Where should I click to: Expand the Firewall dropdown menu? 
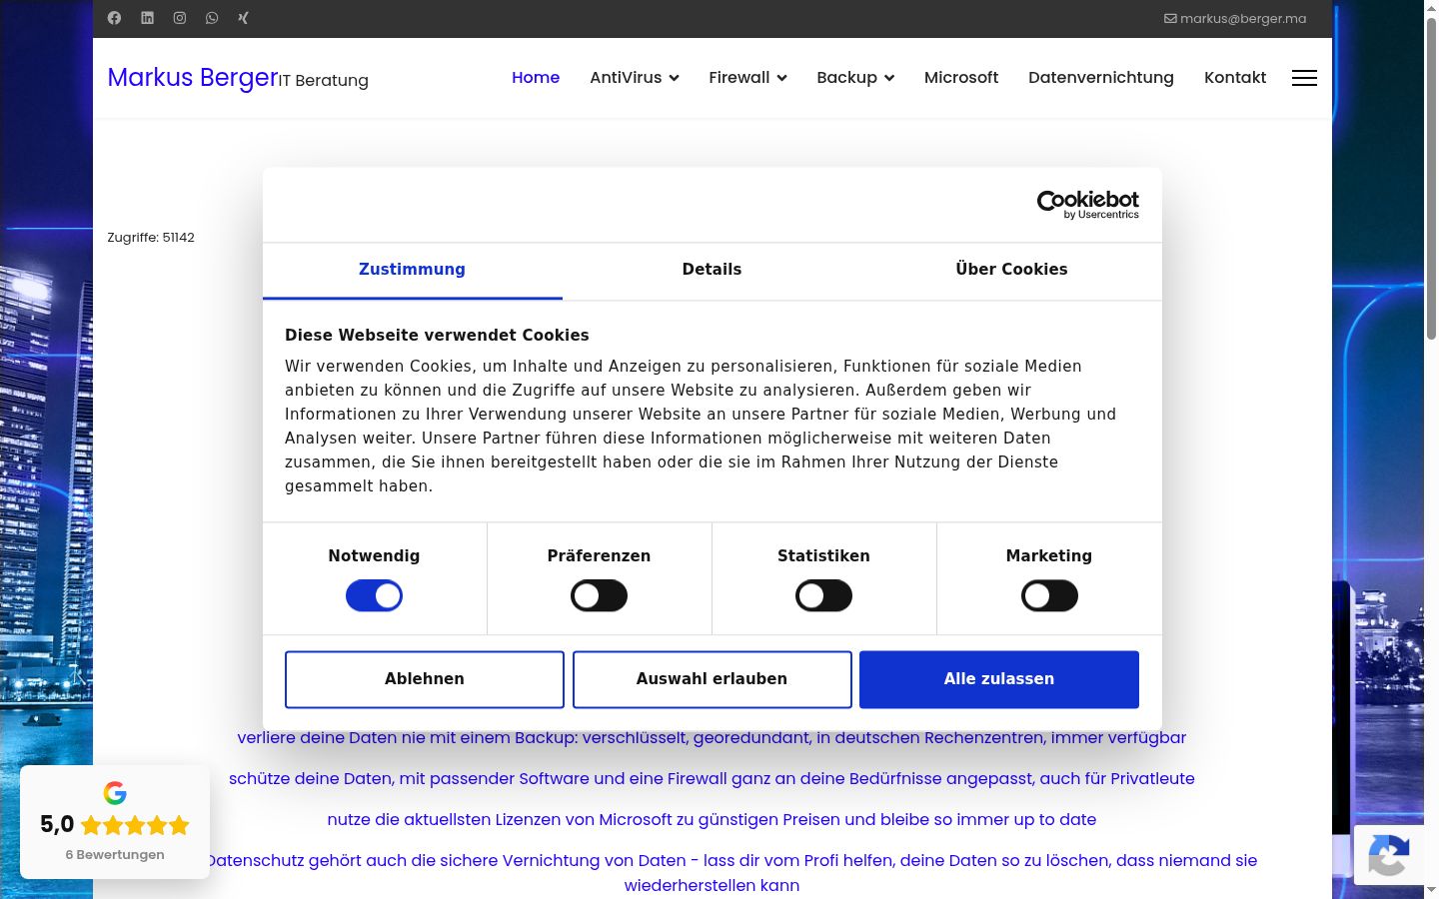tap(747, 78)
